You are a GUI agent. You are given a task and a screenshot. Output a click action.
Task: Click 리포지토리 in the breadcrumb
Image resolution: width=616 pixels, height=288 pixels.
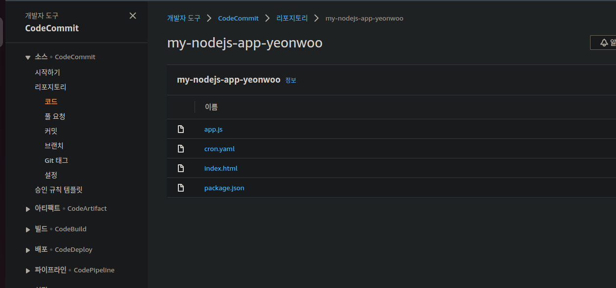pyautogui.click(x=292, y=18)
